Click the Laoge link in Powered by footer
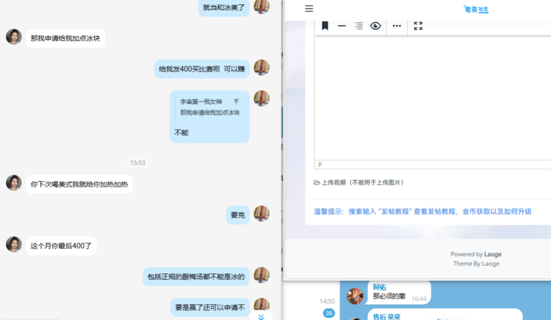The width and height of the screenshot is (551, 320). [493, 254]
